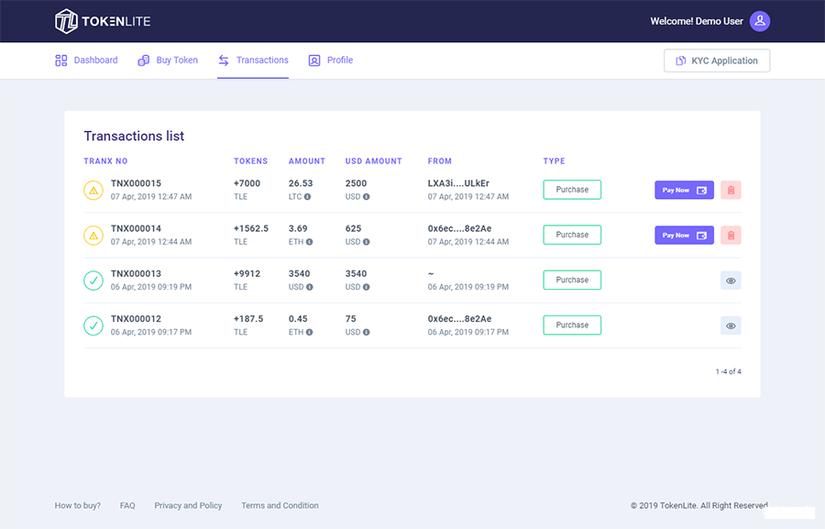Click the TokenLite logo
The width and height of the screenshot is (825, 529).
point(103,21)
